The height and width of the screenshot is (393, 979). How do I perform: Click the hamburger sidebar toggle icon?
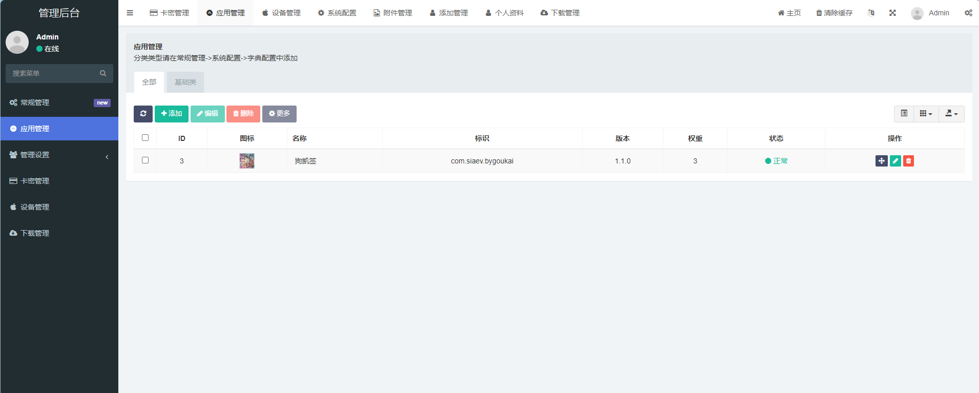point(130,13)
